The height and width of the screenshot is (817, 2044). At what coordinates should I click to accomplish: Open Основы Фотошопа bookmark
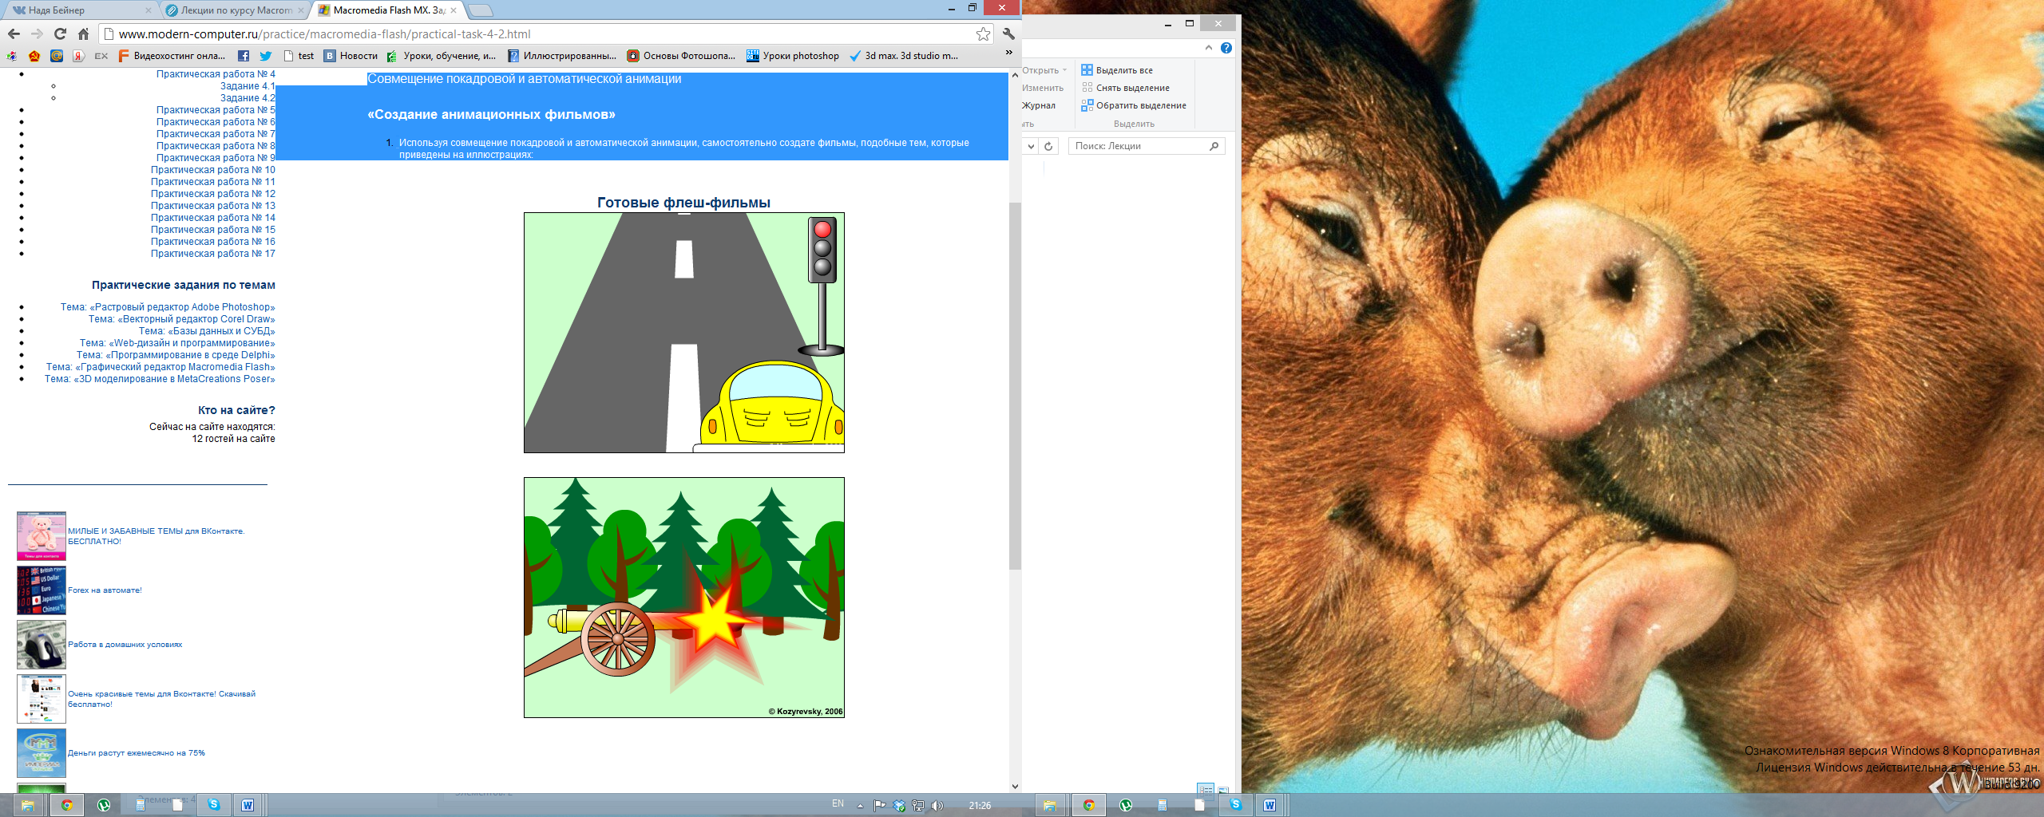click(681, 56)
